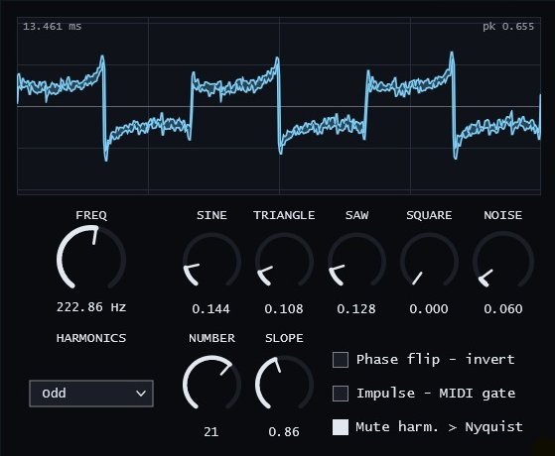Click the 13.461 ms time readout
The image size is (555, 456).
pyautogui.click(x=52, y=27)
